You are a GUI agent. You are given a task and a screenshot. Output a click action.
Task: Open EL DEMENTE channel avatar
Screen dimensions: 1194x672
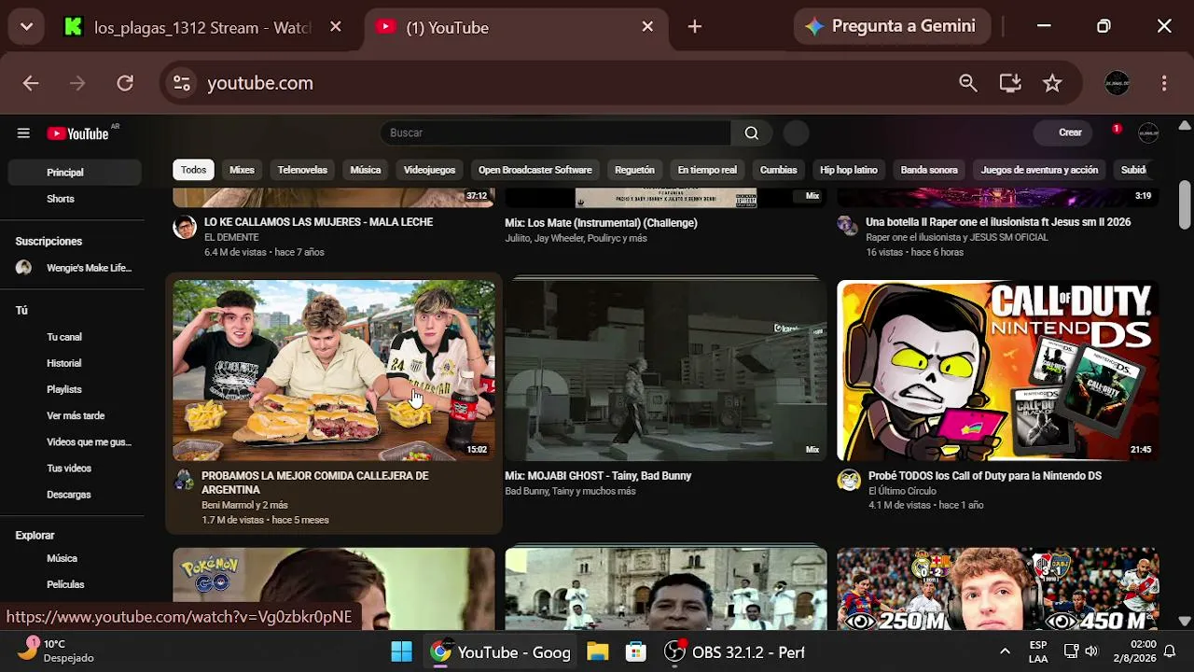point(185,227)
